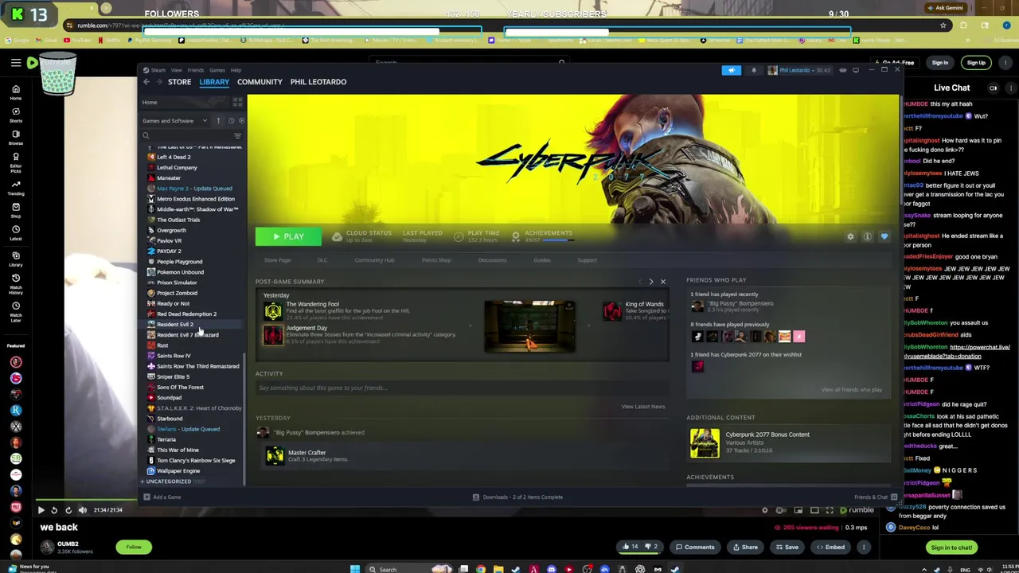Open Phil Leotardo account dropdown
This screenshot has width=1019, height=573.
pos(798,70)
